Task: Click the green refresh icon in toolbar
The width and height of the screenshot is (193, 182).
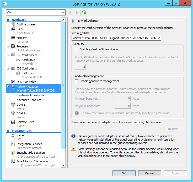Action: click(84, 12)
